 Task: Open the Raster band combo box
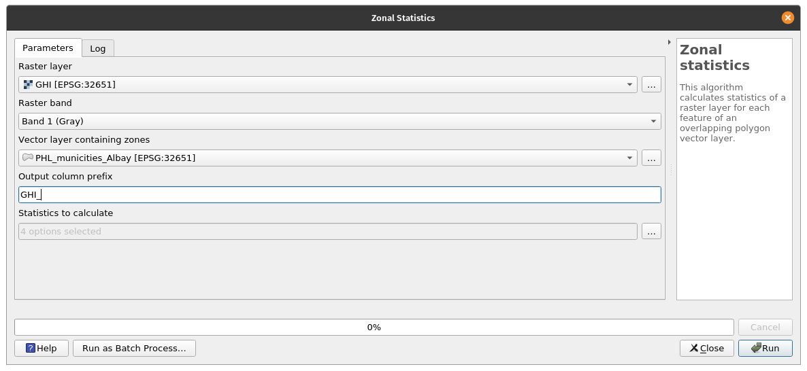(x=653, y=122)
